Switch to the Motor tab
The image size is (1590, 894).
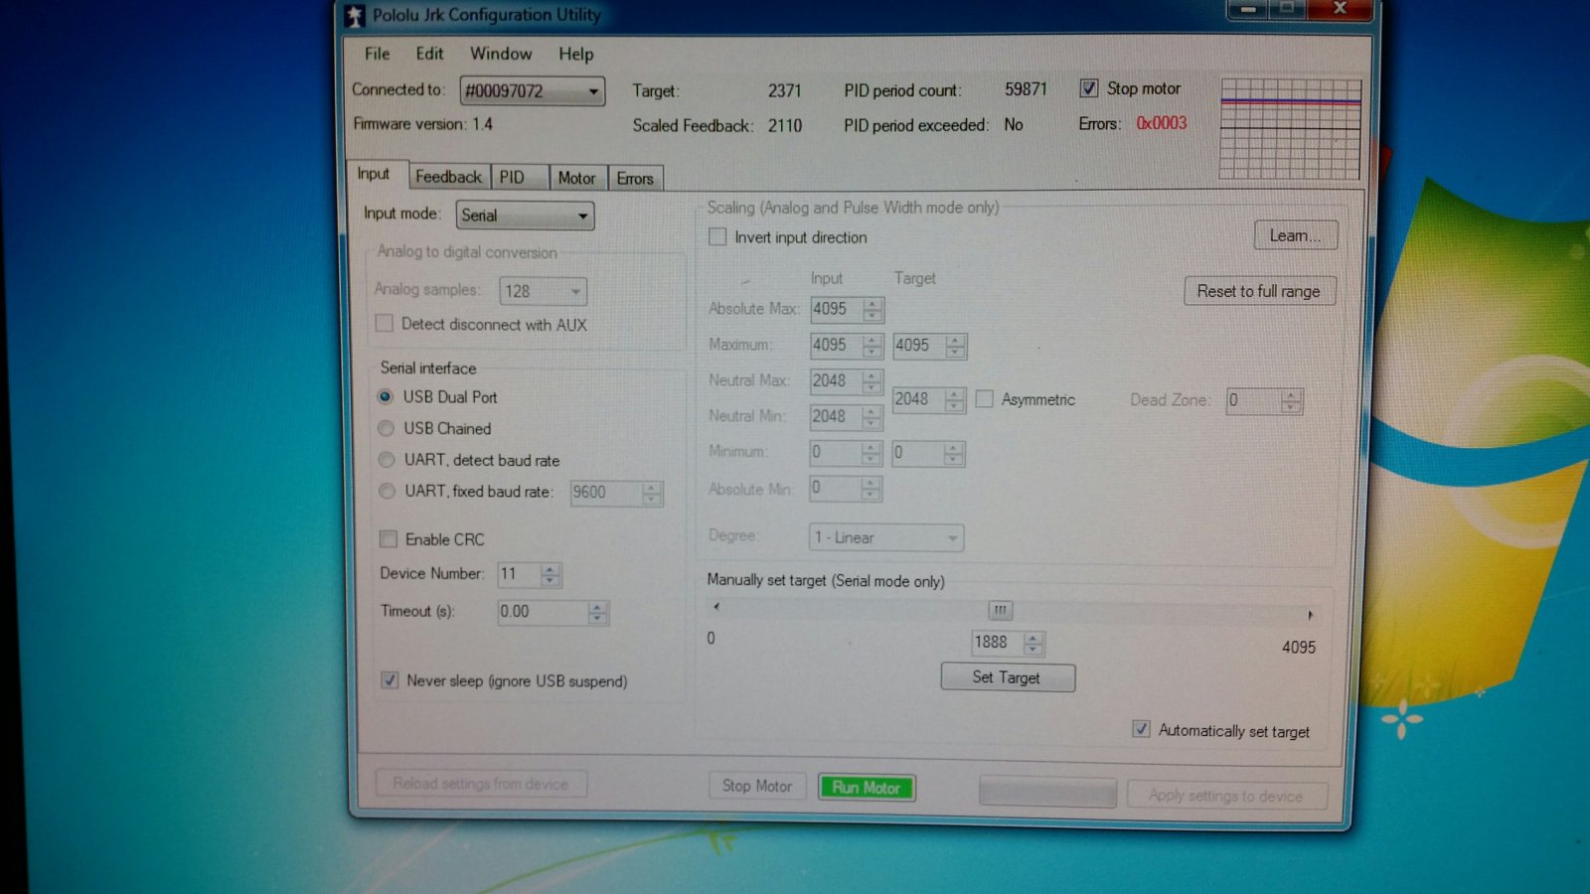point(576,178)
